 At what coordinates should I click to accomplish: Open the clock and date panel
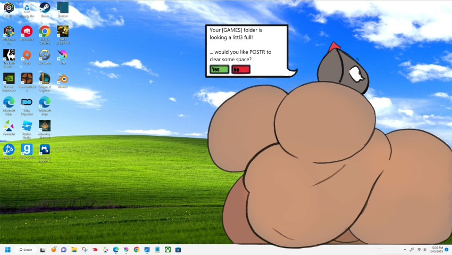point(437,249)
